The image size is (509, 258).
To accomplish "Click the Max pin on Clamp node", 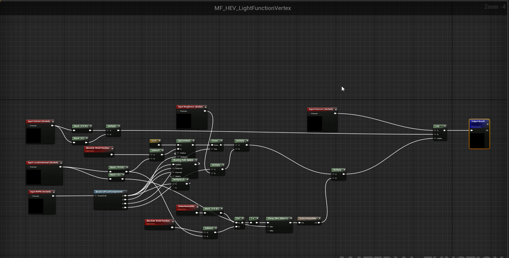I will 268,231.
